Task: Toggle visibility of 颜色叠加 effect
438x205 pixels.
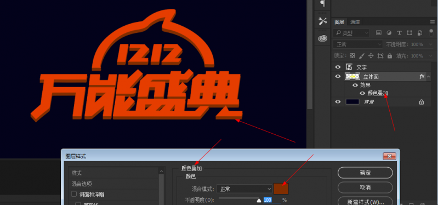Action: tap(362, 93)
